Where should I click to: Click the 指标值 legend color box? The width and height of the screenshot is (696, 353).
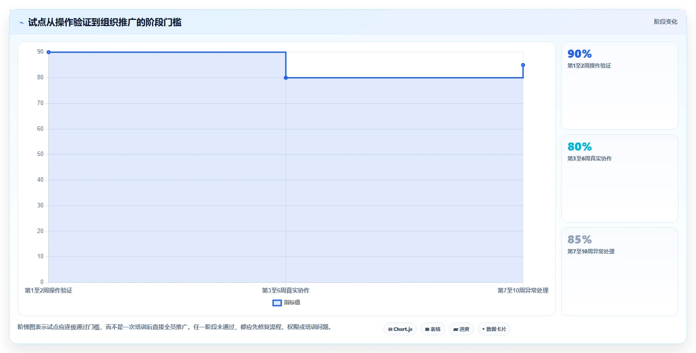pos(277,303)
